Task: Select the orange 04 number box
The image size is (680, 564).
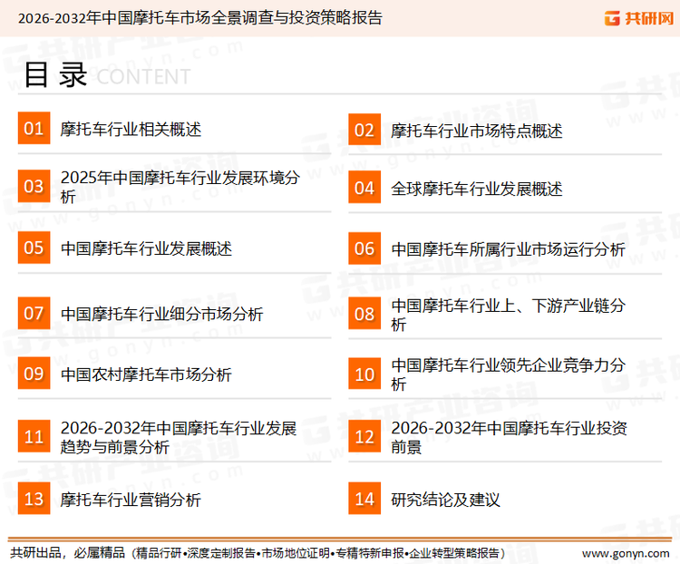Action: pos(364,187)
